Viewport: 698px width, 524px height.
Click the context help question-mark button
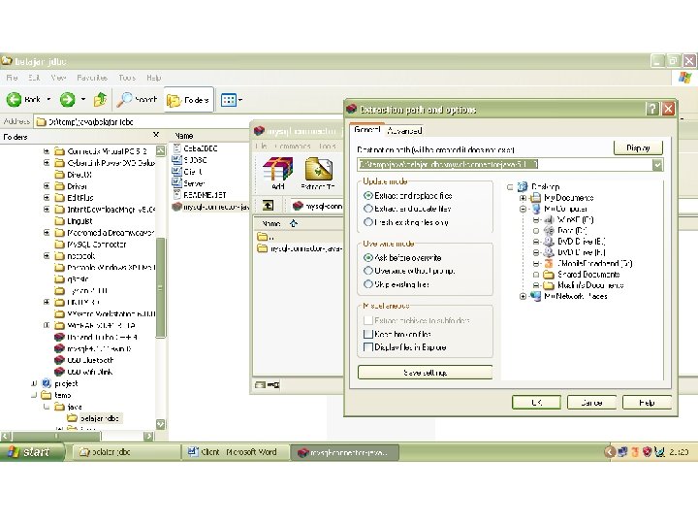pyautogui.click(x=652, y=109)
